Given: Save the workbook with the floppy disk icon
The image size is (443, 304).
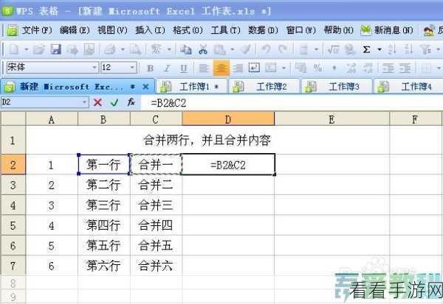Looking at the screenshot, I should click(x=55, y=49).
